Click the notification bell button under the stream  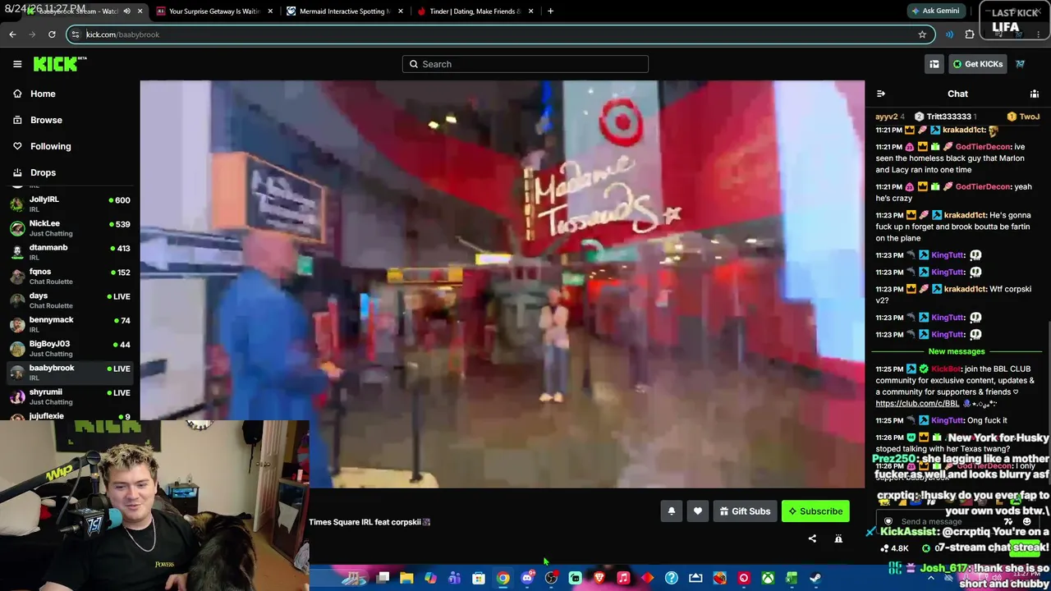click(672, 511)
